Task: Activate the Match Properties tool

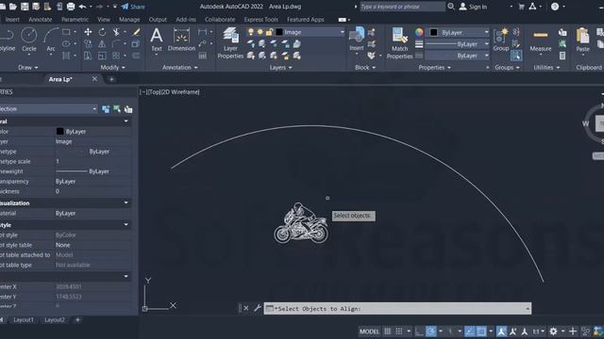Action: (399, 43)
